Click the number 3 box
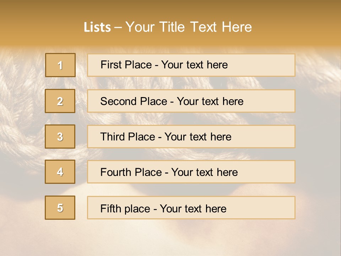Screen dimensions: 341x256 point(60,137)
